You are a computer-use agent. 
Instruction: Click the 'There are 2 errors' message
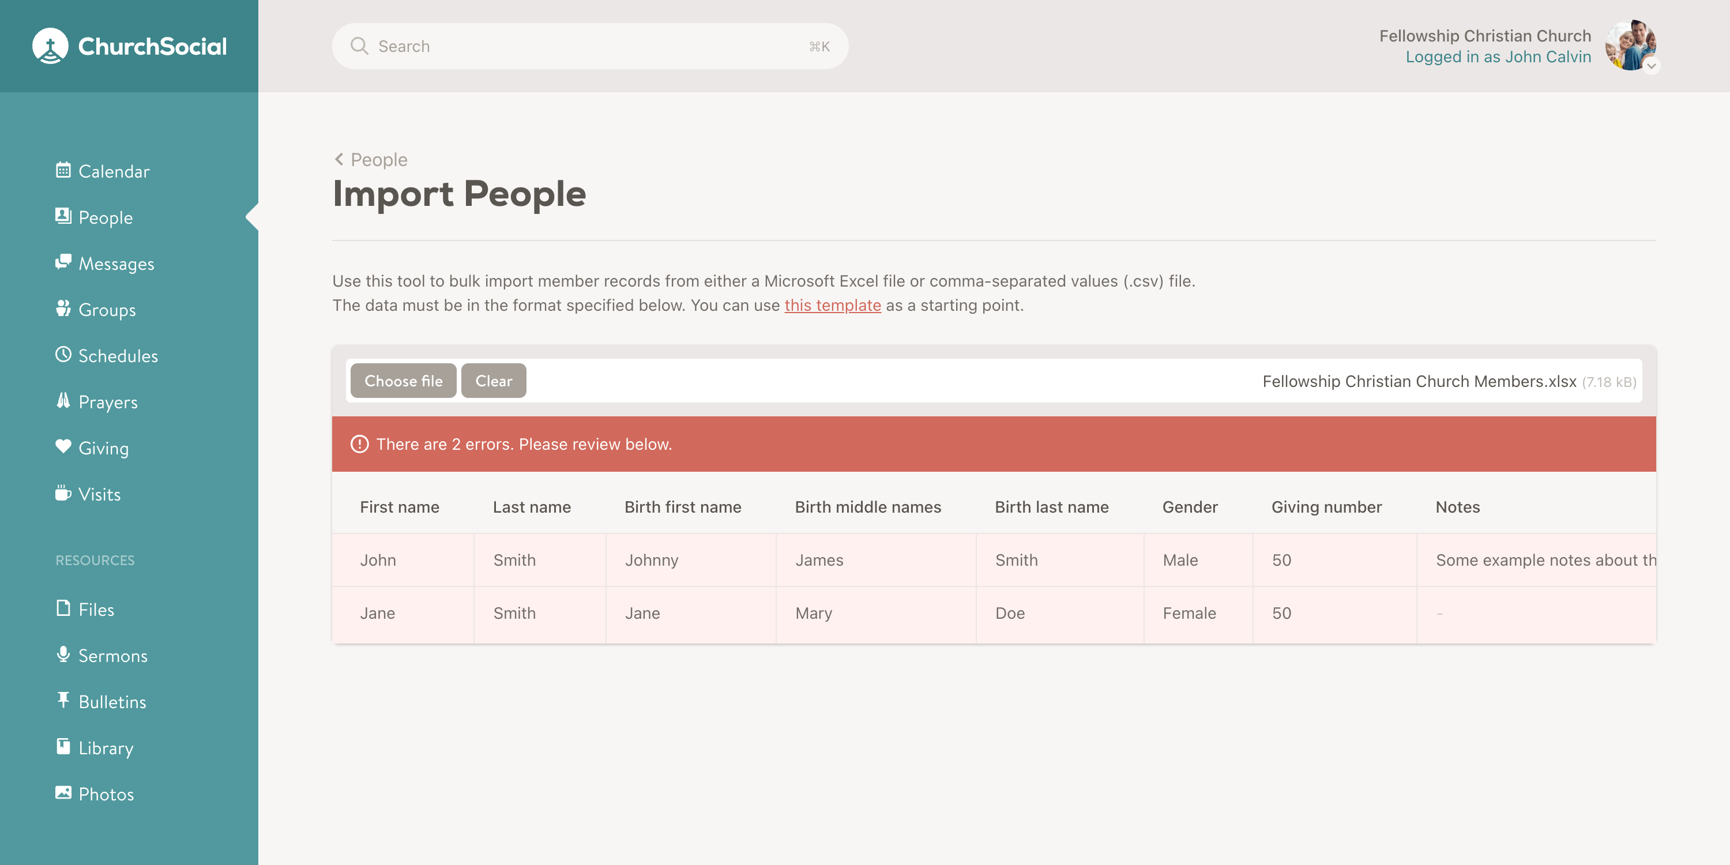[524, 444]
